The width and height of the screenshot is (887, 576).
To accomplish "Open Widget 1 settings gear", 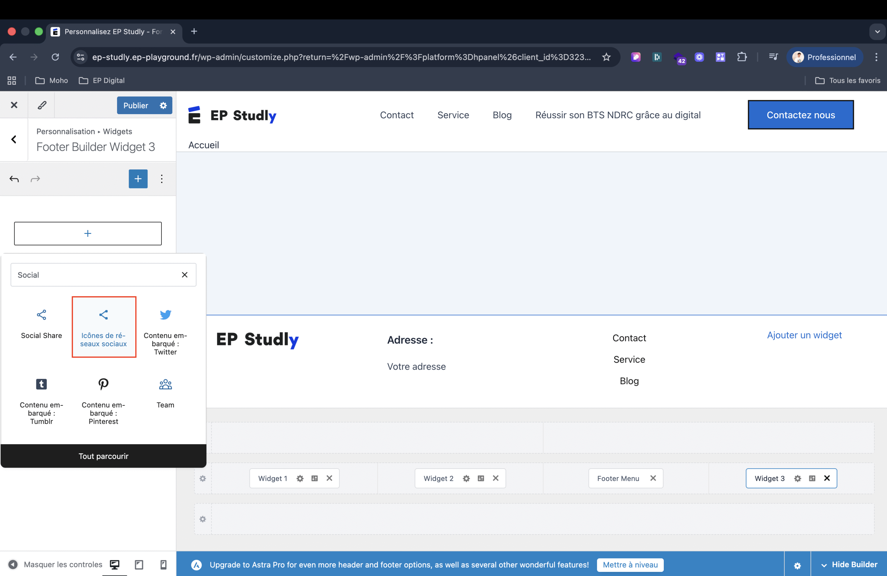I will [300, 478].
